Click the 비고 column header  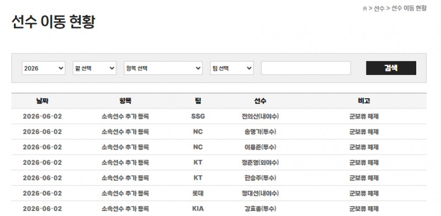click(x=364, y=101)
